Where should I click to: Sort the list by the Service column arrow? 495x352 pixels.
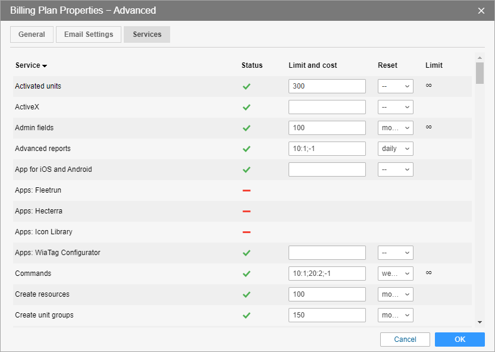[x=45, y=66]
